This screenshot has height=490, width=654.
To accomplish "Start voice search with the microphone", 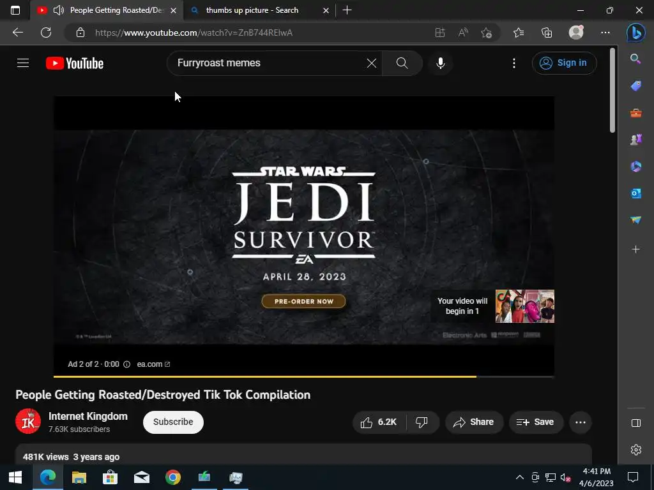I will pos(441,63).
